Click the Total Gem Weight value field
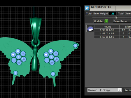Viewport: 131px width, 98px height. click(x=113, y=14)
